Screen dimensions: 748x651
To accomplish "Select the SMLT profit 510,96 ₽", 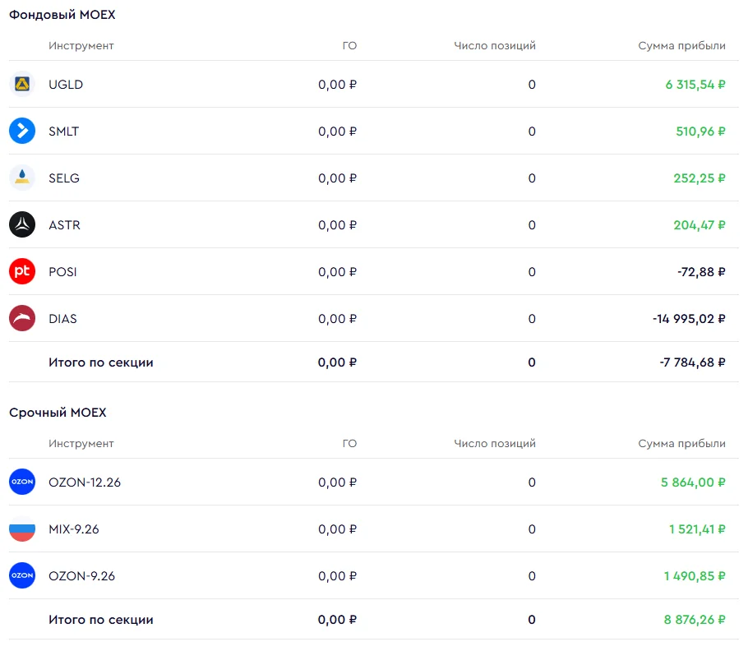I will tap(701, 132).
